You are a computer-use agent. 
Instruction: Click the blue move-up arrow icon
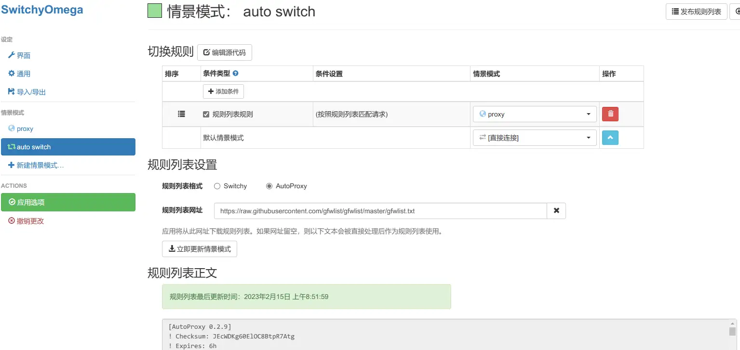(609, 138)
